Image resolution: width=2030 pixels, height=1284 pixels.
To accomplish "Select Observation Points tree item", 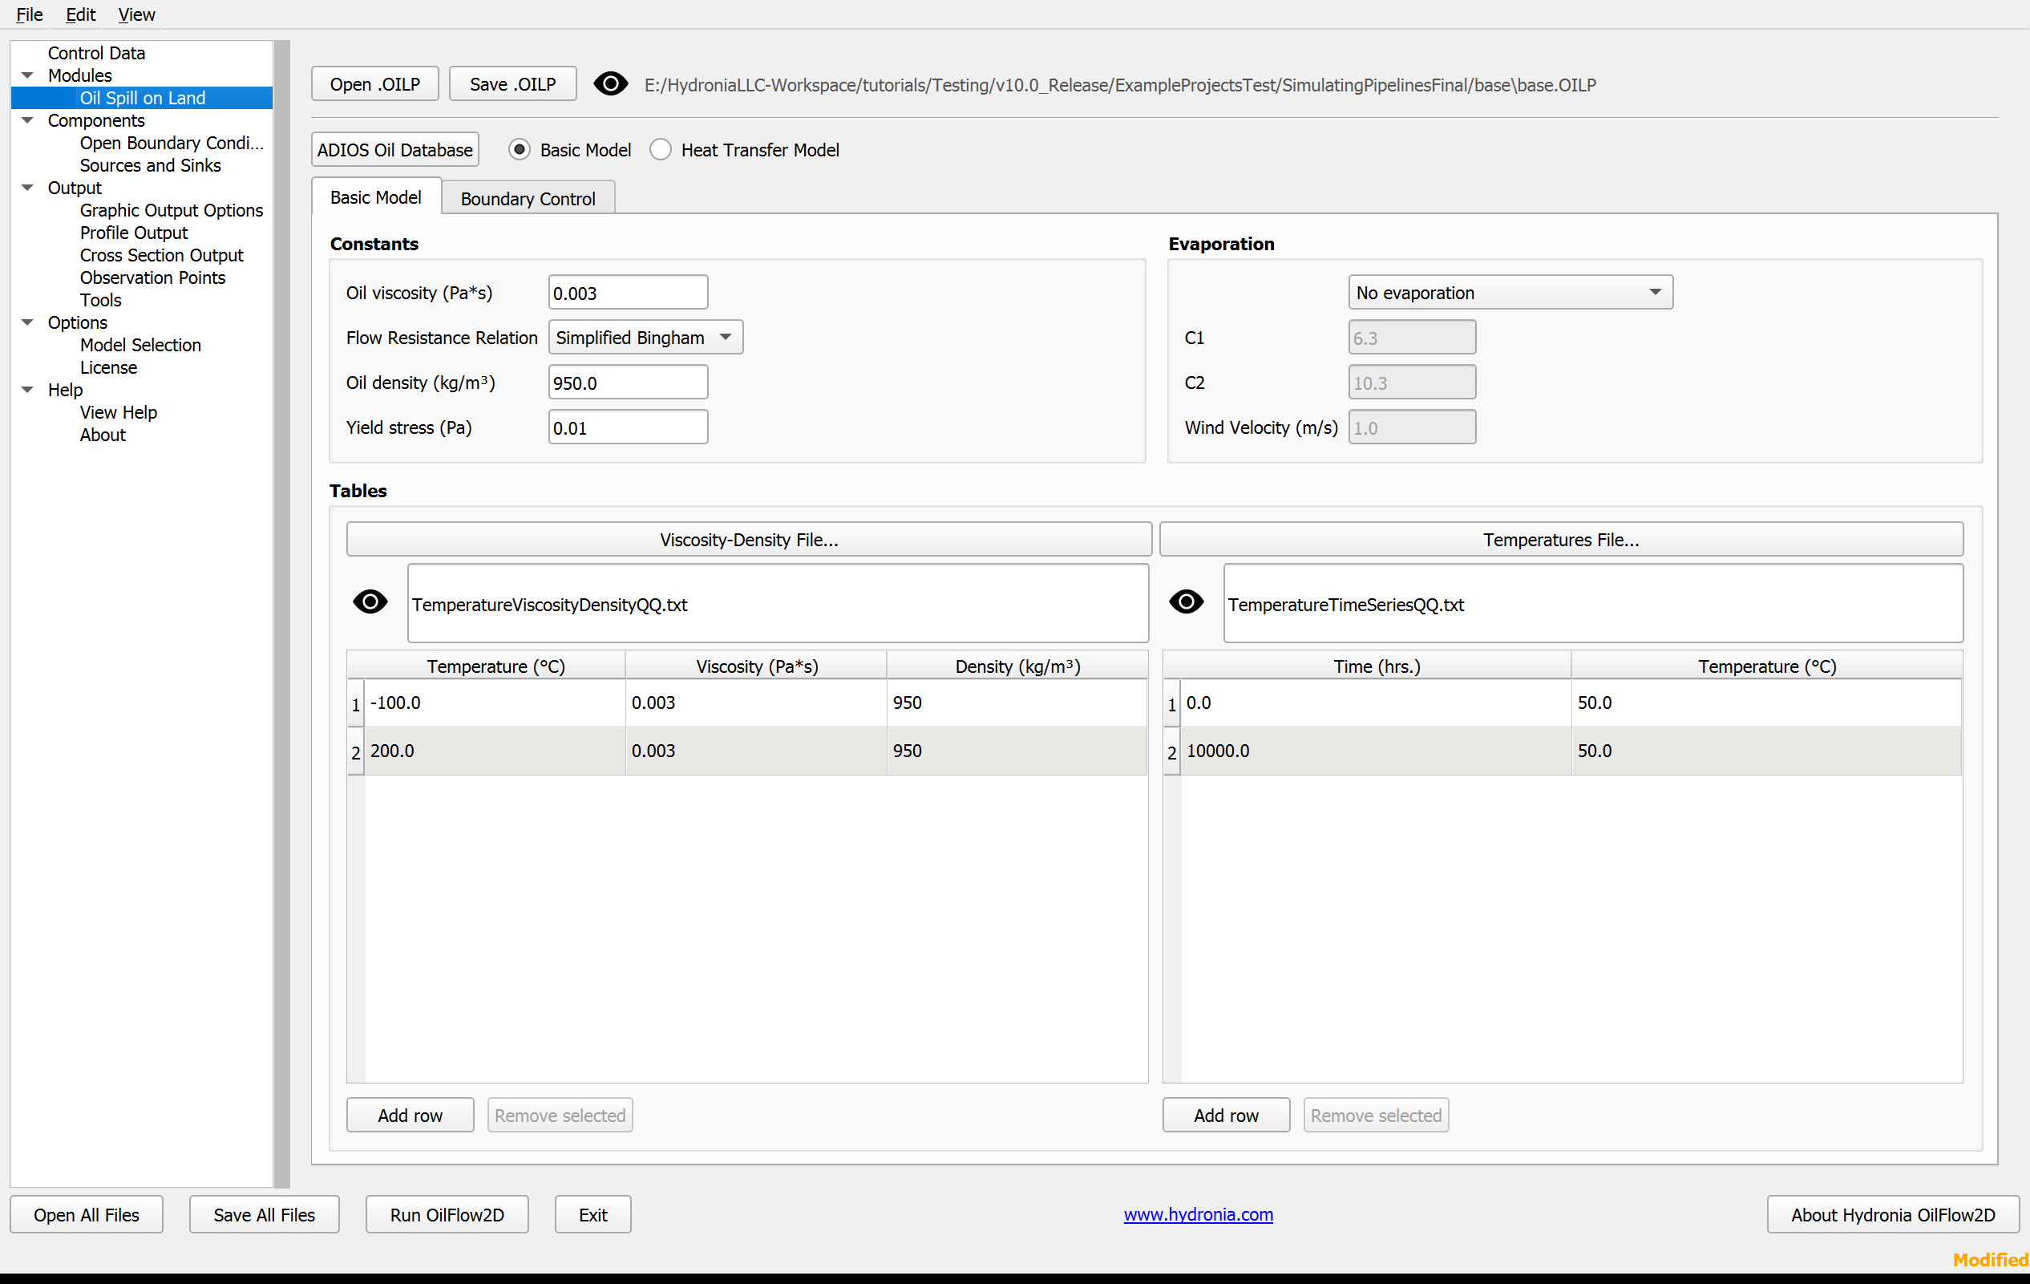I will tap(152, 278).
